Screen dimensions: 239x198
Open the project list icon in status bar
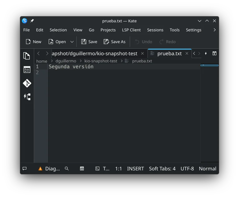82,169
